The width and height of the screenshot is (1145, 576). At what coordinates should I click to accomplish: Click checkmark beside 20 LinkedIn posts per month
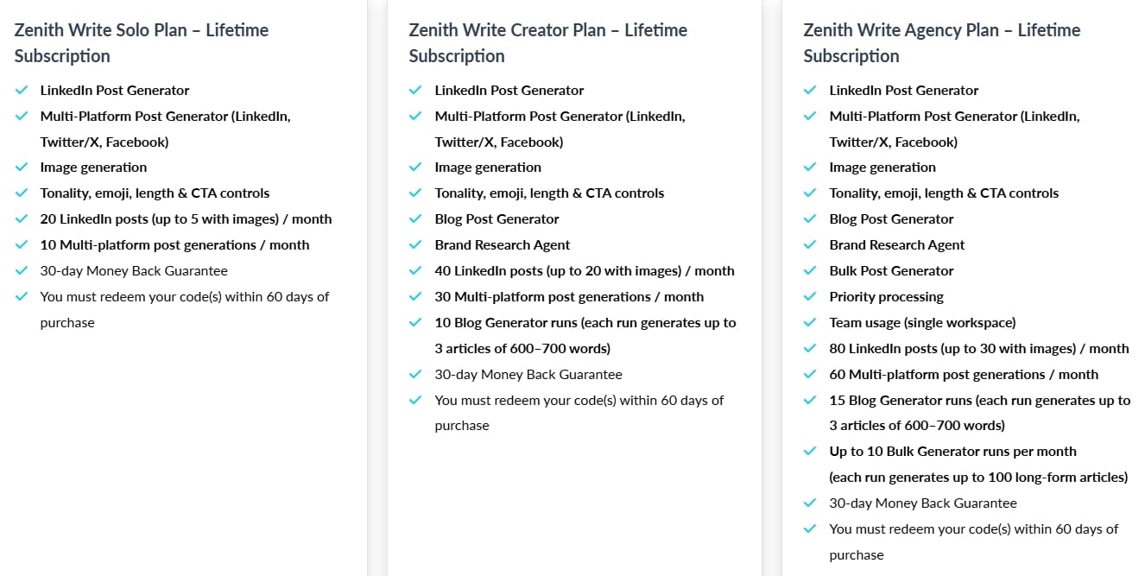22,219
